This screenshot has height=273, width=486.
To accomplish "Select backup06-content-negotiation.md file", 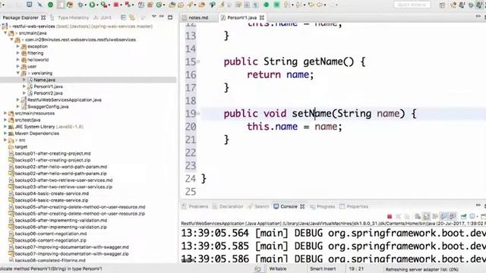I will (51, 234).
